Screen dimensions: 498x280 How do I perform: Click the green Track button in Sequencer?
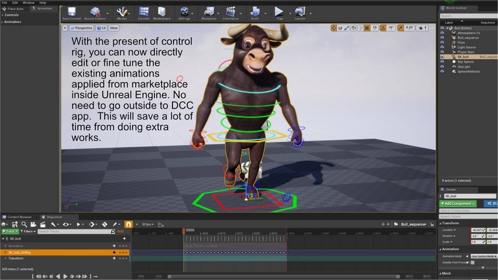click(x=10, y=231)
